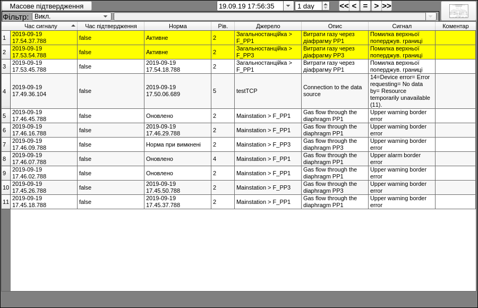
Task: Go back one period with < button
Action: coord(354,6)
